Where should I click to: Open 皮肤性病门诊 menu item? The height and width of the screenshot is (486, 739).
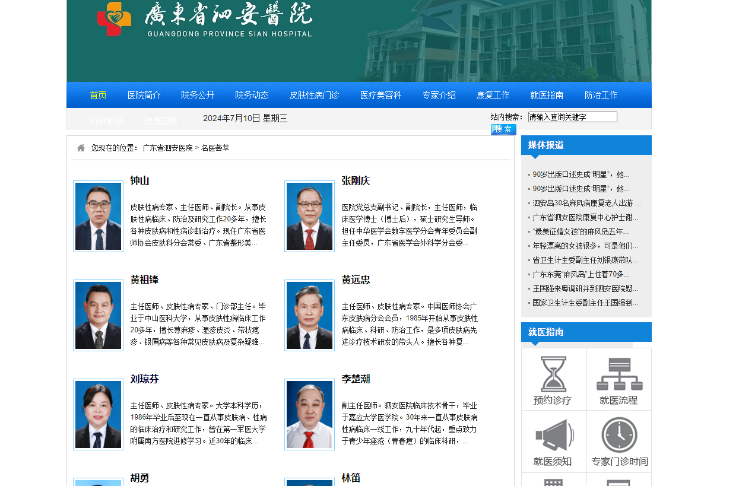[314, 95]
